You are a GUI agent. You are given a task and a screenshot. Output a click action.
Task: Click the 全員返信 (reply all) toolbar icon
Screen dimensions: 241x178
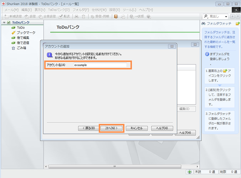[47, 16]
